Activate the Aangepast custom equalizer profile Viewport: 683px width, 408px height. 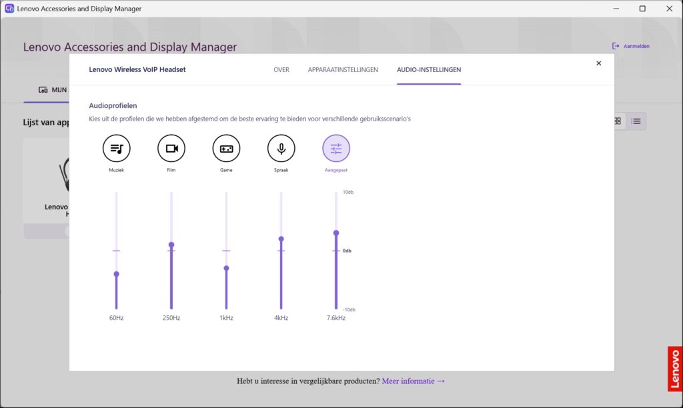point(336,149)
